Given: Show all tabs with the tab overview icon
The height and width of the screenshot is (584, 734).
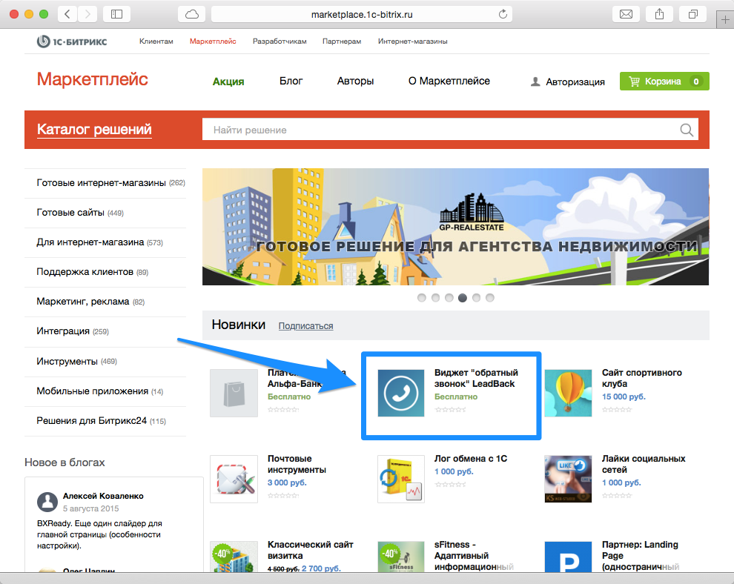Looking at the screenshot, I should tap(692, 13).
